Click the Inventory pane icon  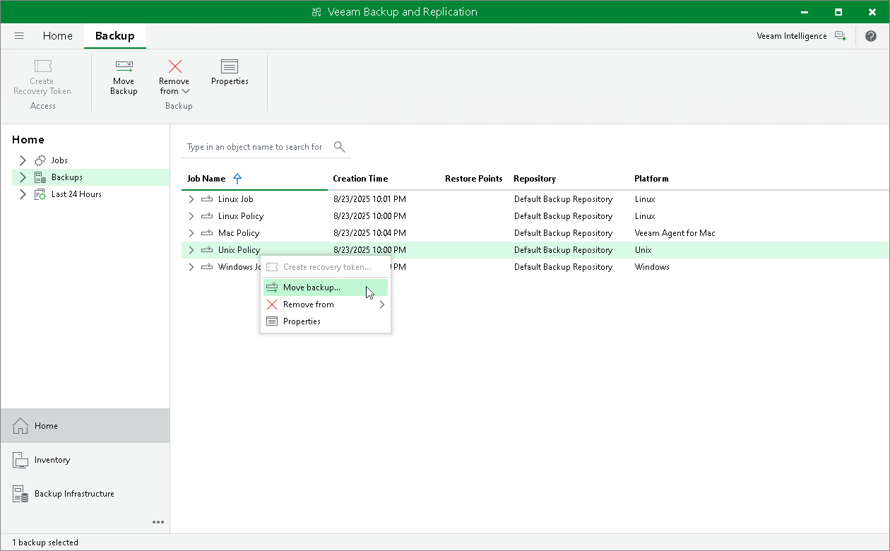pyautogui.click(x=20, y=460)
